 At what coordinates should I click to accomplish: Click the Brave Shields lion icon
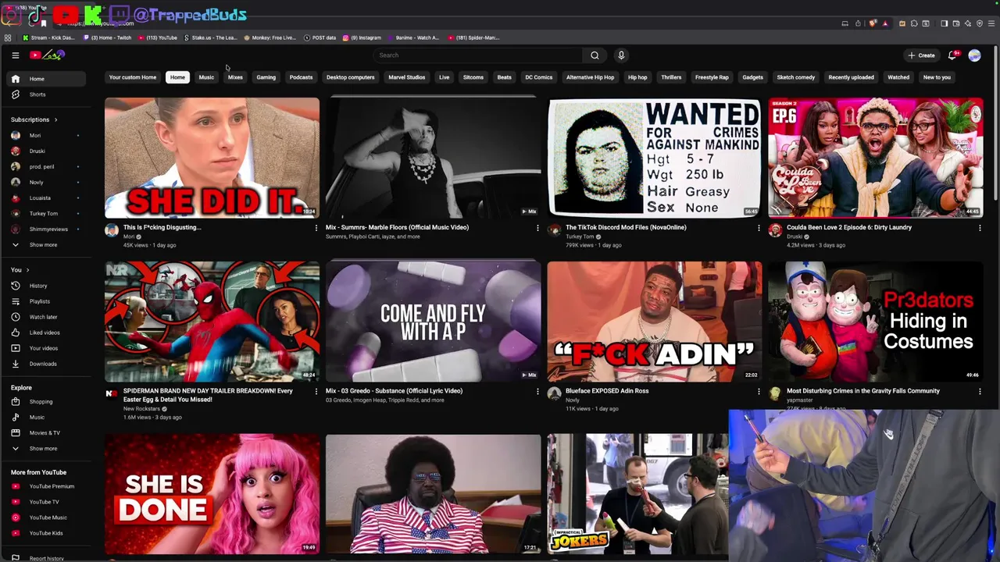tap(873, 23)
